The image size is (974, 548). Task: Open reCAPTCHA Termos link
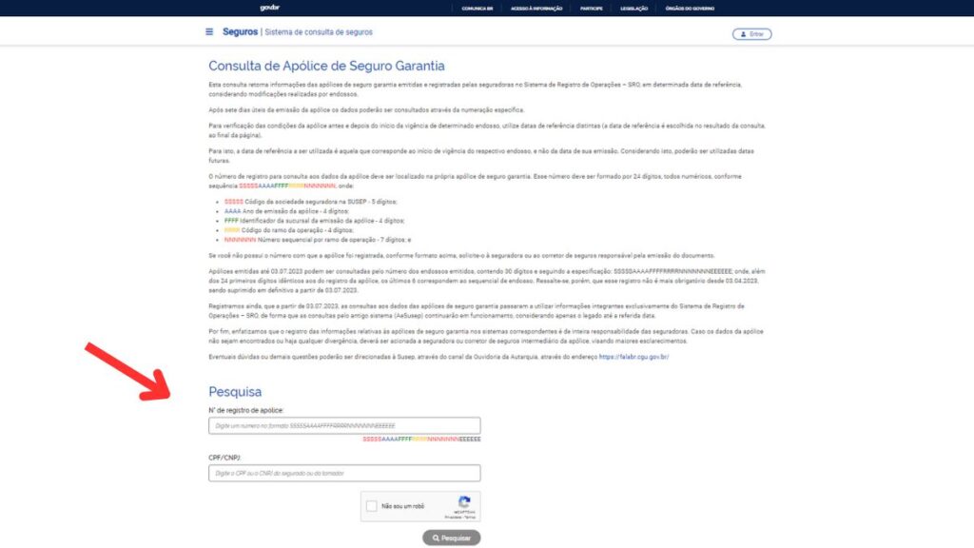pyautogui.click(x=471, y=517)
